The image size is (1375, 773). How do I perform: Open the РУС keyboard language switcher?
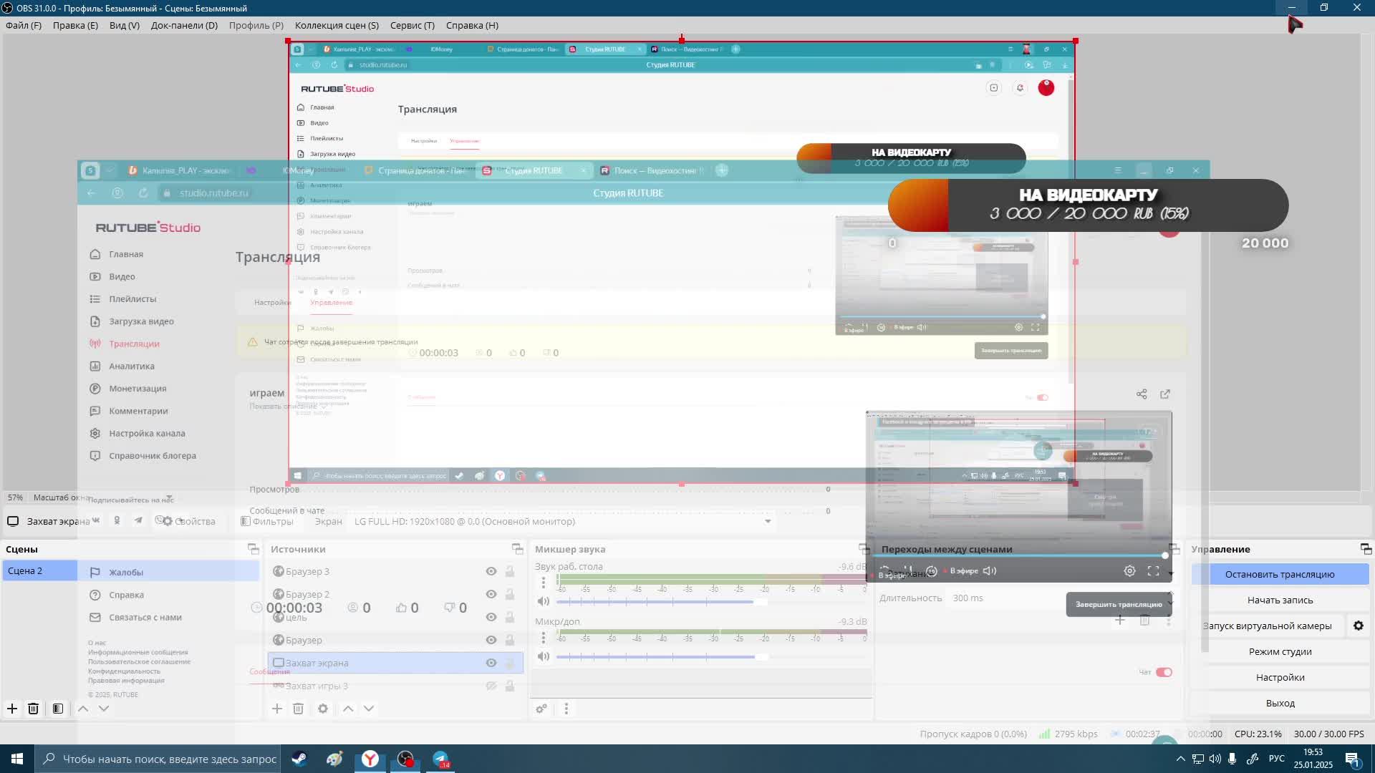(1276, 759)
